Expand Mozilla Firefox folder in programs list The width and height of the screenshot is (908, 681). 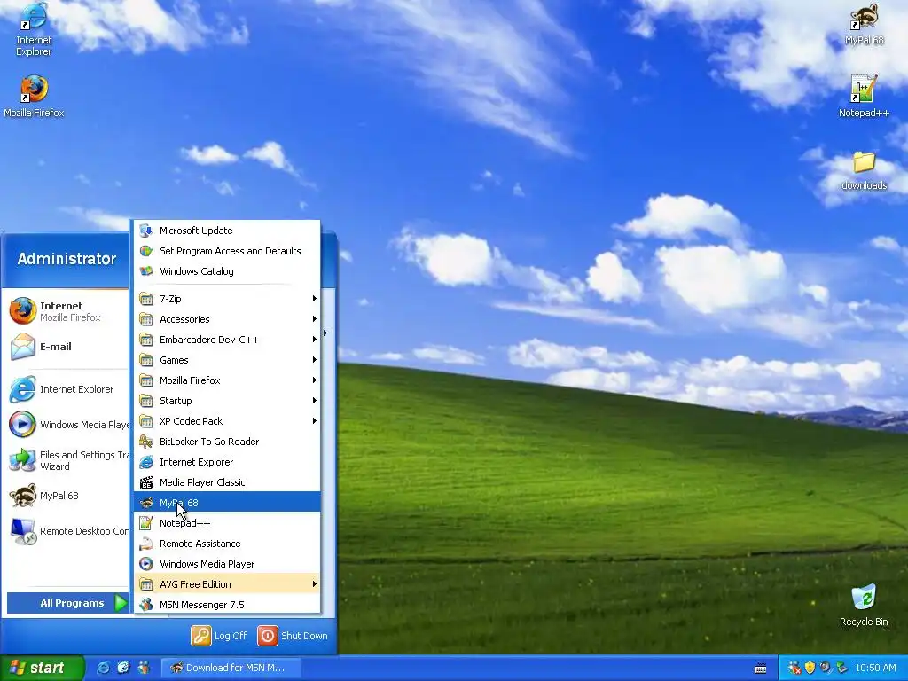tap(227, 380)
